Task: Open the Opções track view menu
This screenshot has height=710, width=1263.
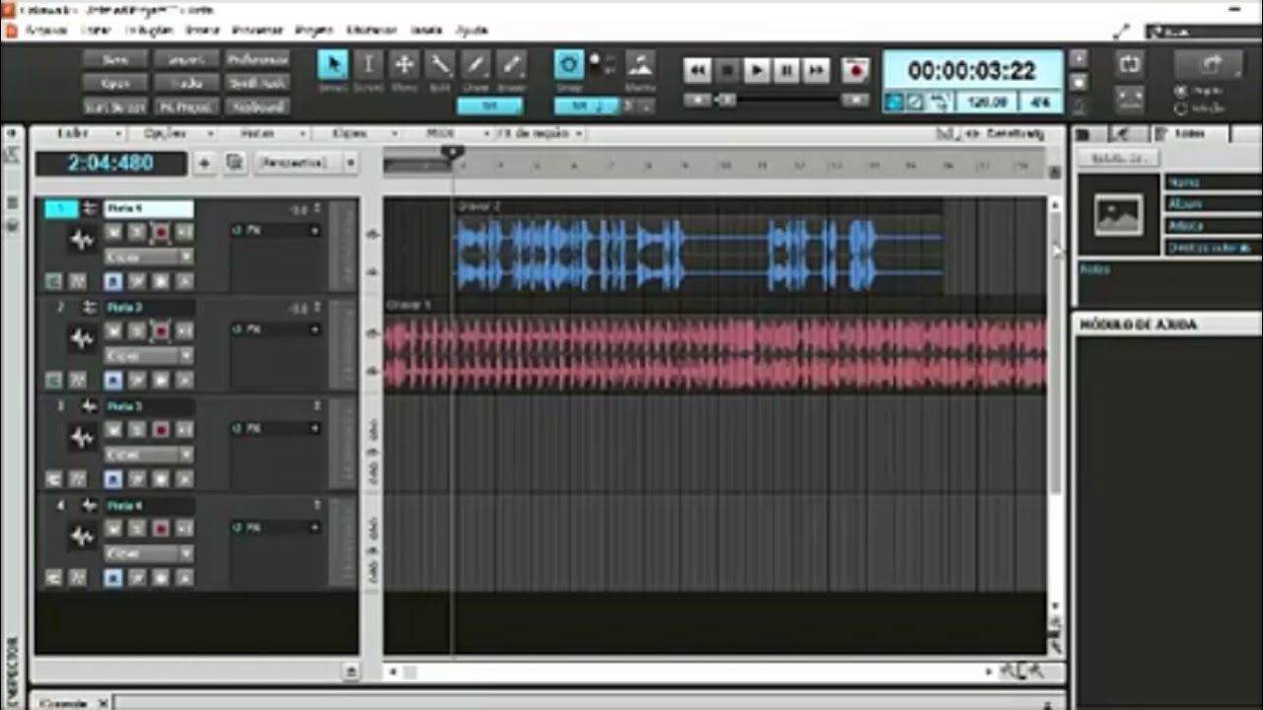Action: point(166,133)
